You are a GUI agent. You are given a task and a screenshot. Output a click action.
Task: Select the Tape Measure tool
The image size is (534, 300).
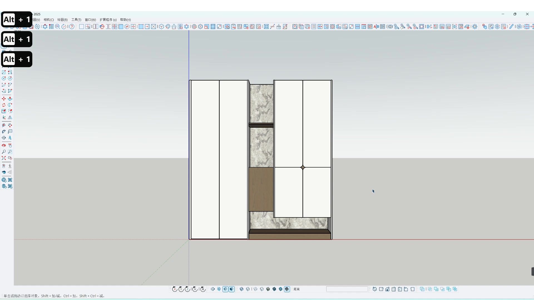[4, 125]
